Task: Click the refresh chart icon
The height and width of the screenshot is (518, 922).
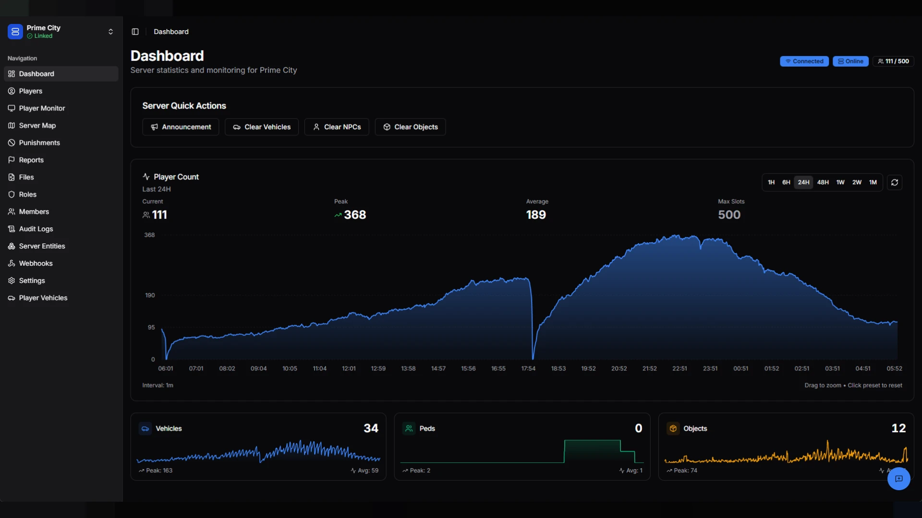Action: point(894,182)
